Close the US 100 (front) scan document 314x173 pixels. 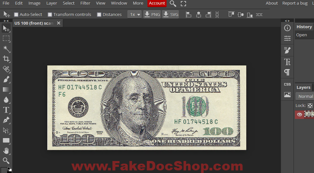click(59, 23)
